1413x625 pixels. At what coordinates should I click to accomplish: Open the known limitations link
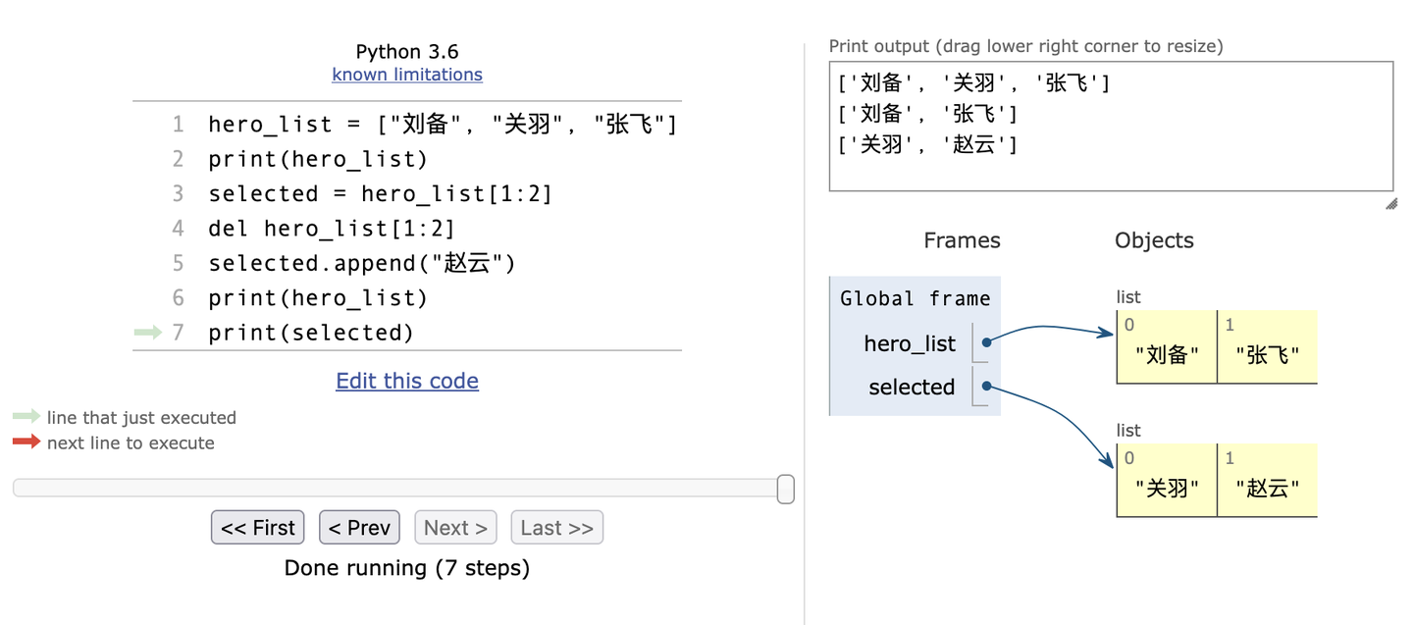point(407,75)
